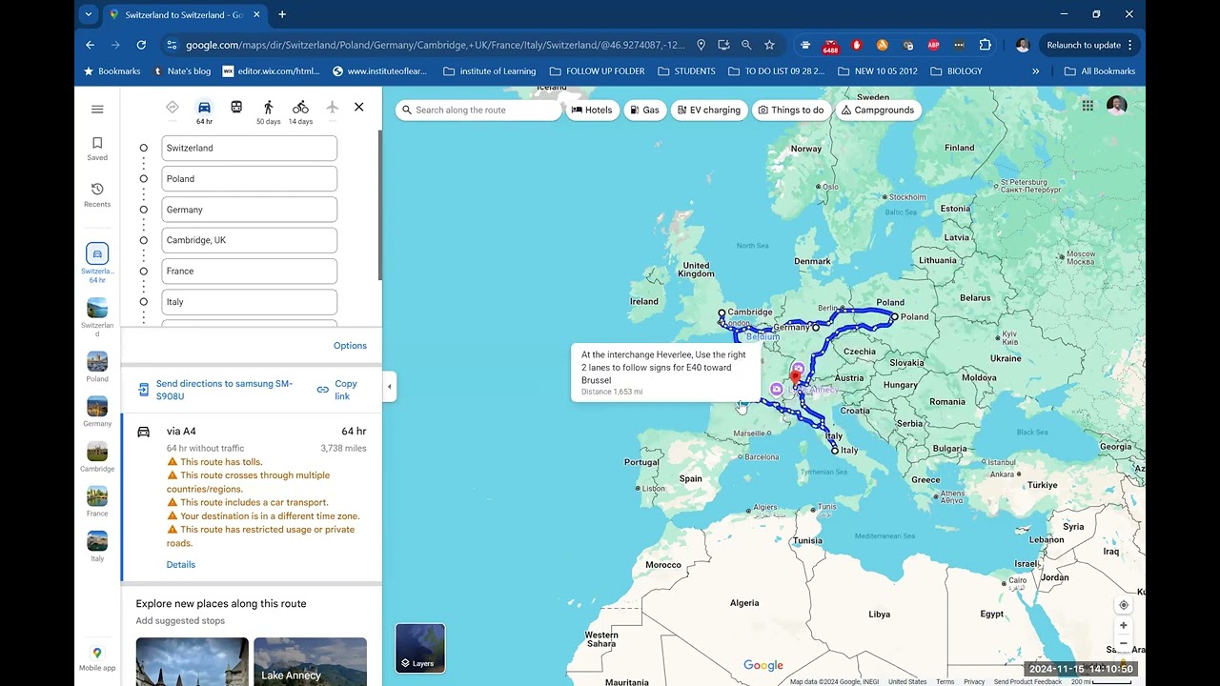Click the install app icon in address bar
Image resolution: width=1220 pixels, height=686 pixels.
723,45
